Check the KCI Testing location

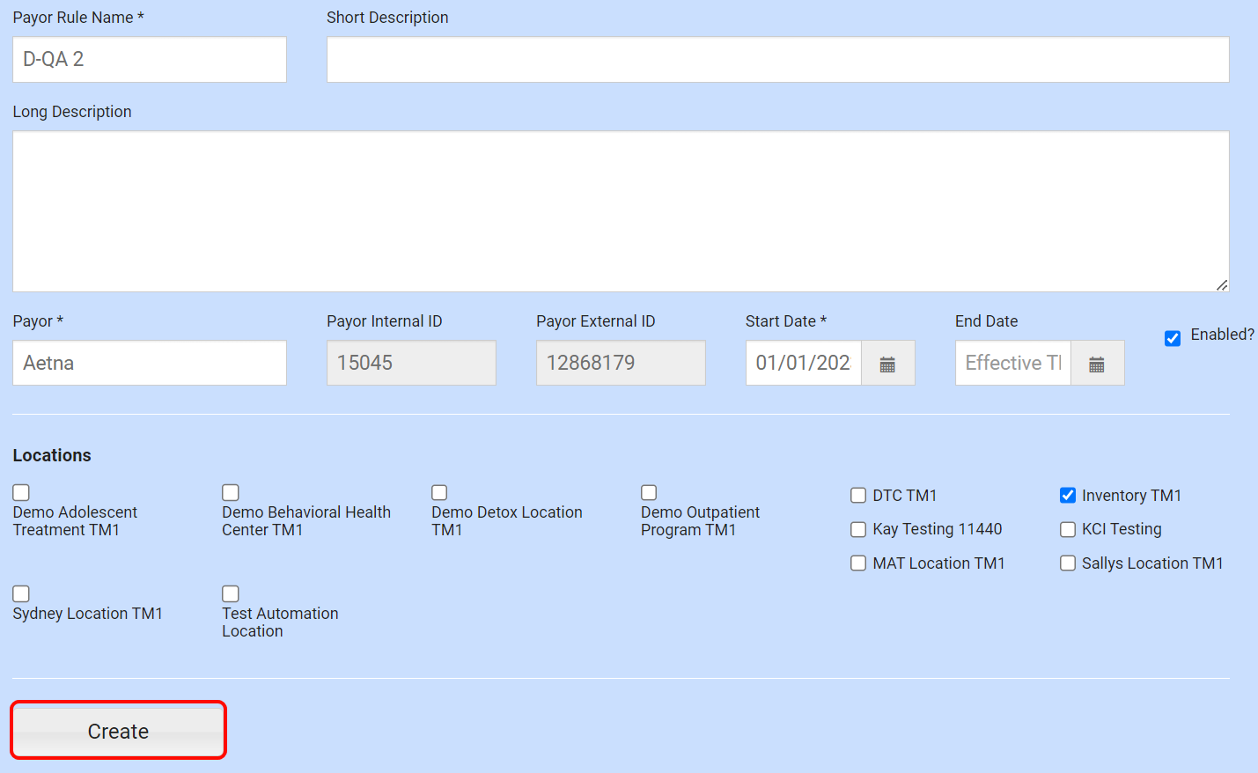click(1067, 529)
